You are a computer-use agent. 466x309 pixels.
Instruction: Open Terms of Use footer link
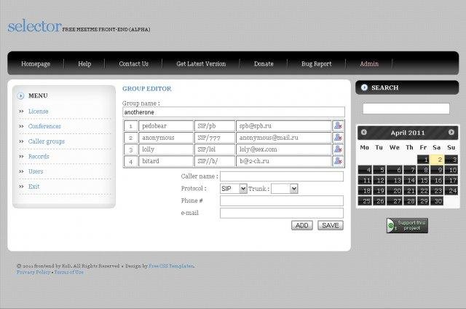pyautogui.click(x=69, y=272)
